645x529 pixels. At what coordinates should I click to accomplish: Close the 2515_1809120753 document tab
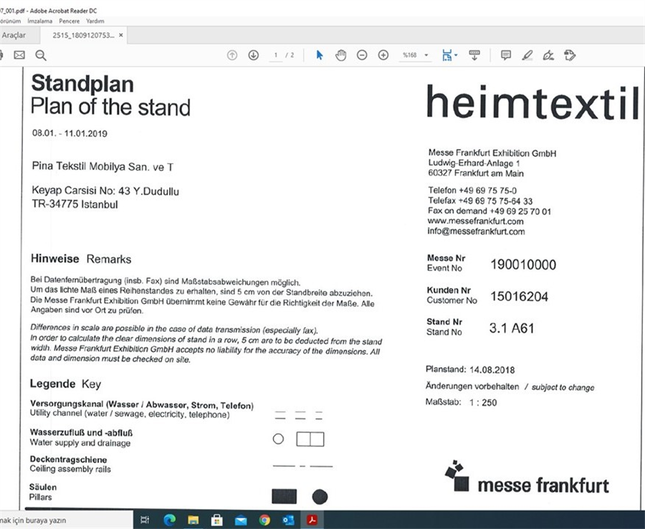tap(121, 35)
